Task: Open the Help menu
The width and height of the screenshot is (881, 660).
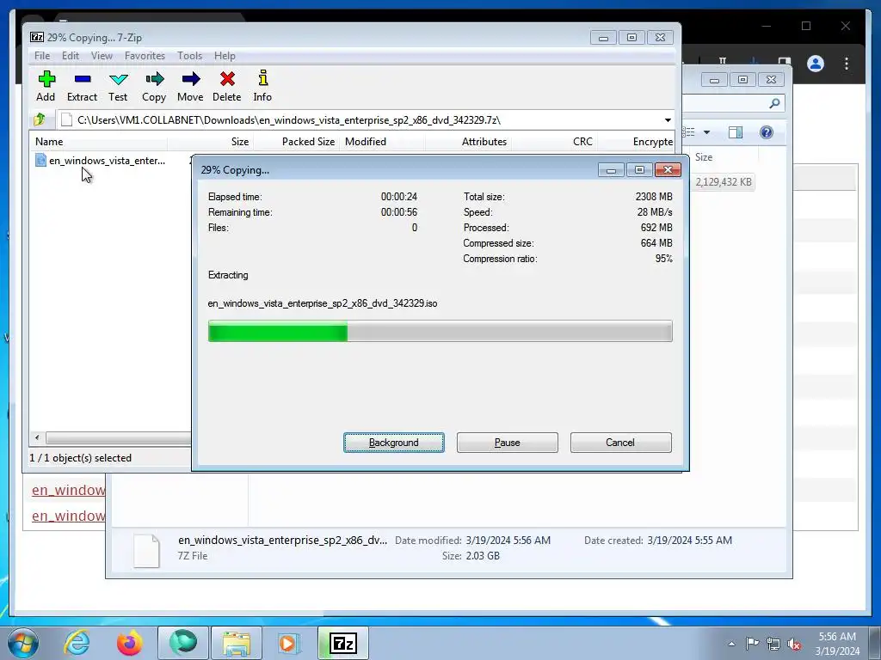Action: pyautogui.click(x=225, y=56)
